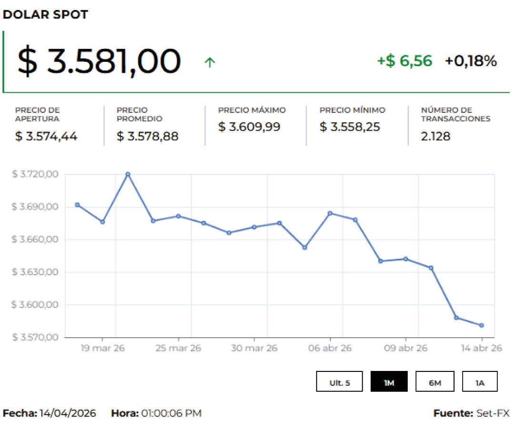Click the Precio Máximo value $ 3.609,99
This screenshot has height=428, width=514.
click(249, 127)
